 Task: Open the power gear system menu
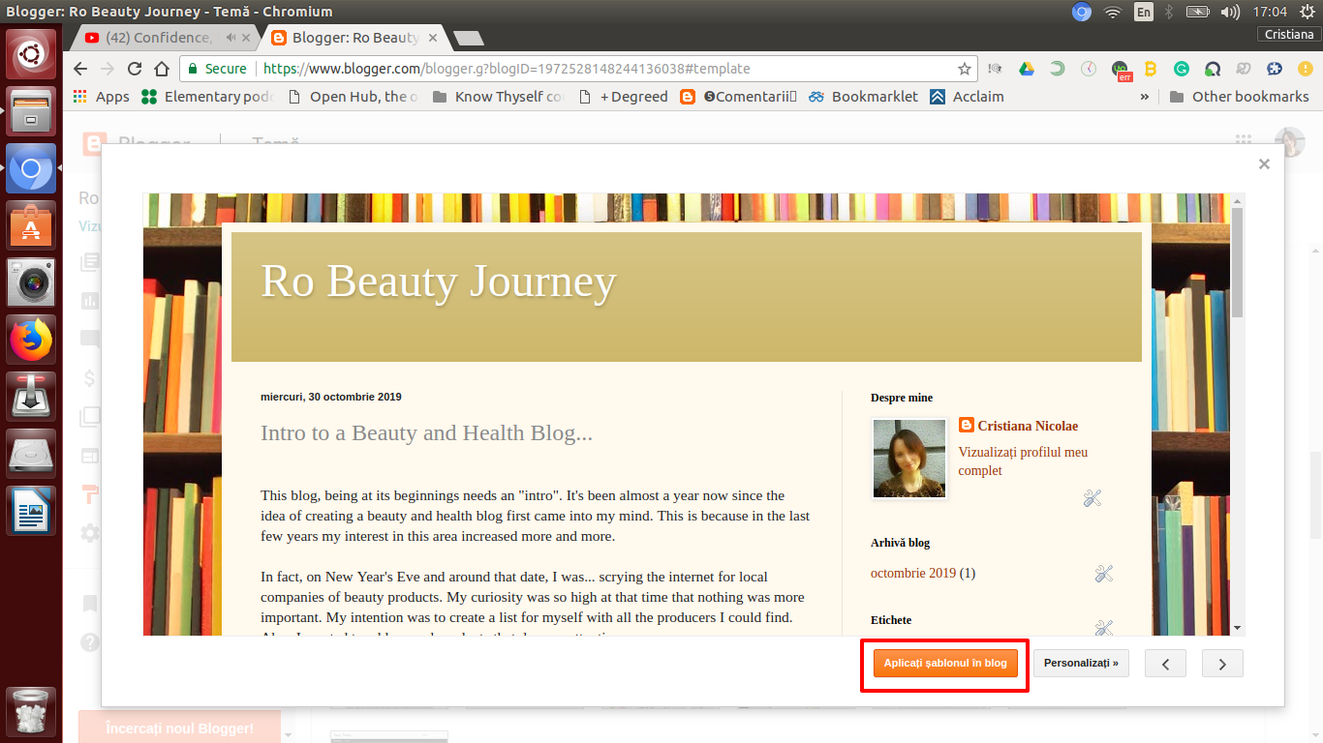tap(1307, 12)
